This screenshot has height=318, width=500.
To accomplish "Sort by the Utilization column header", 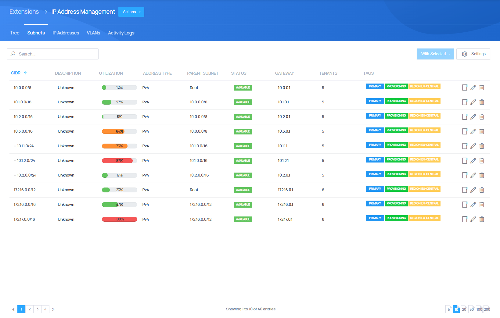I will 111,73.
